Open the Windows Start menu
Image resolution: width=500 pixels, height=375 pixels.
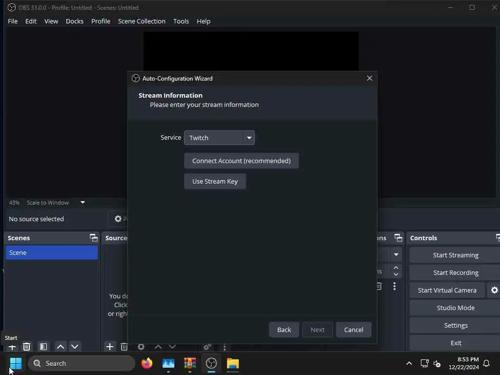point(16,363)
